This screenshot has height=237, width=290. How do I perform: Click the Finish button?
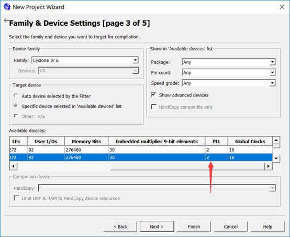point(194,227)
